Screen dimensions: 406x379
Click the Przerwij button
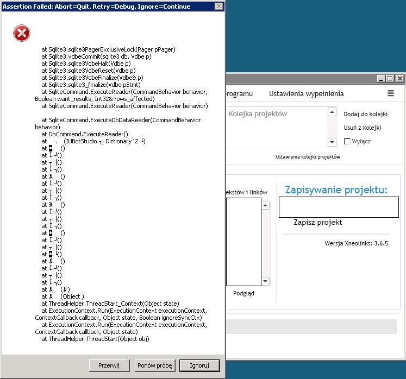click(x=109, y=365)
